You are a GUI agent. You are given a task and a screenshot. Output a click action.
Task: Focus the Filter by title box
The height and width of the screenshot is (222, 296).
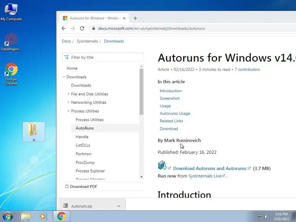pyautogui.click(x=103, y=57)
